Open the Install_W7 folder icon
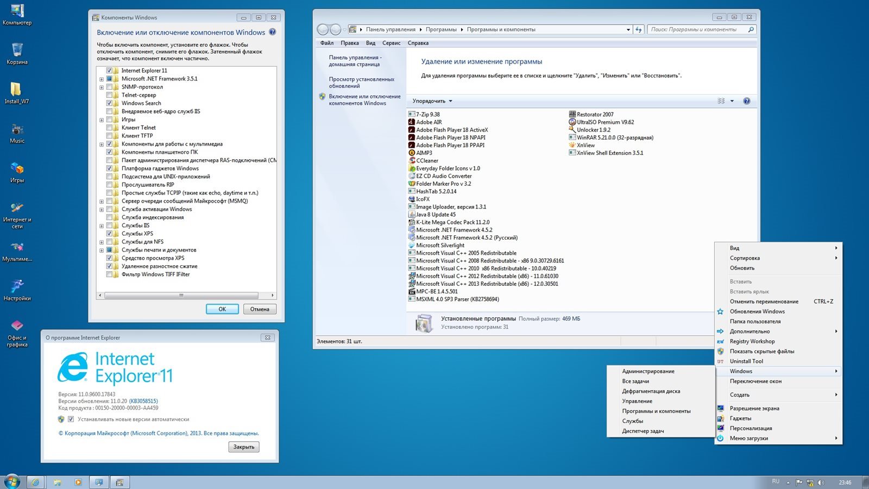Viewport: 869px width, 489px height. (17, 93)
